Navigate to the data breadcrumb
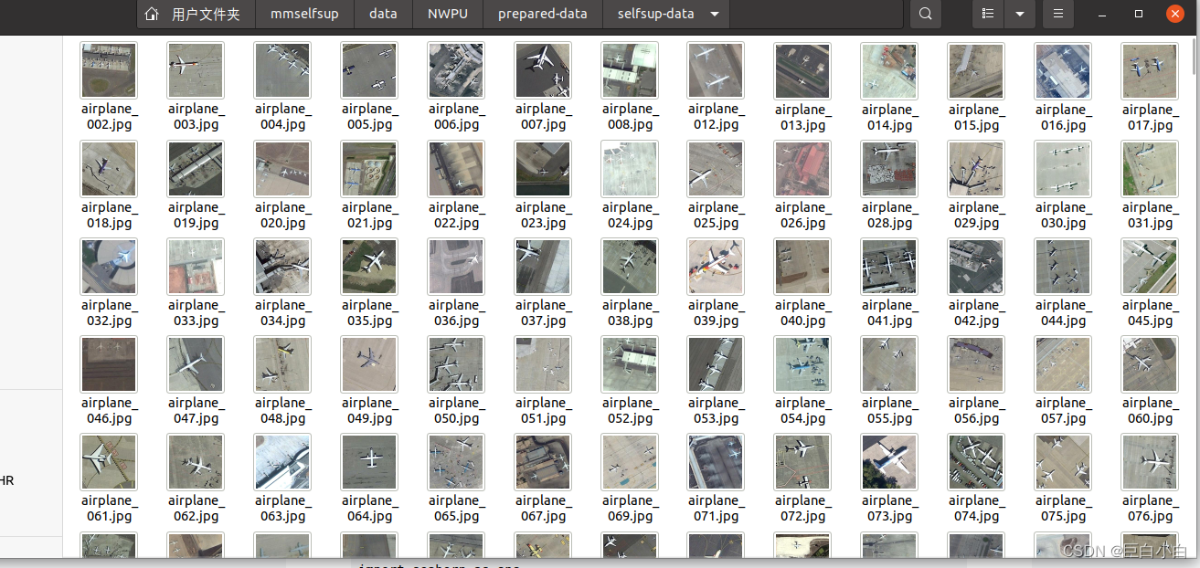Image resolution: width=1200 pixels, height=568 pixels. click(x=383, y=14)
